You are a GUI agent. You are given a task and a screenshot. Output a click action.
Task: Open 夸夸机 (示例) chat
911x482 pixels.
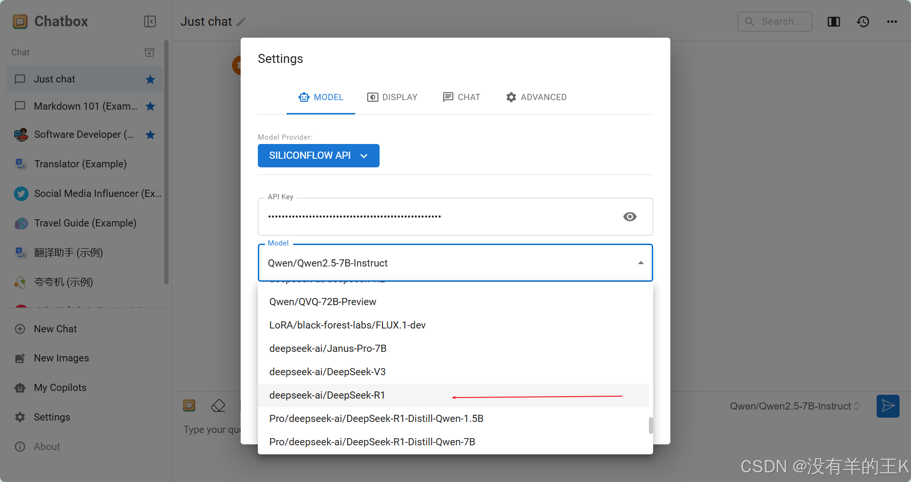85,282
